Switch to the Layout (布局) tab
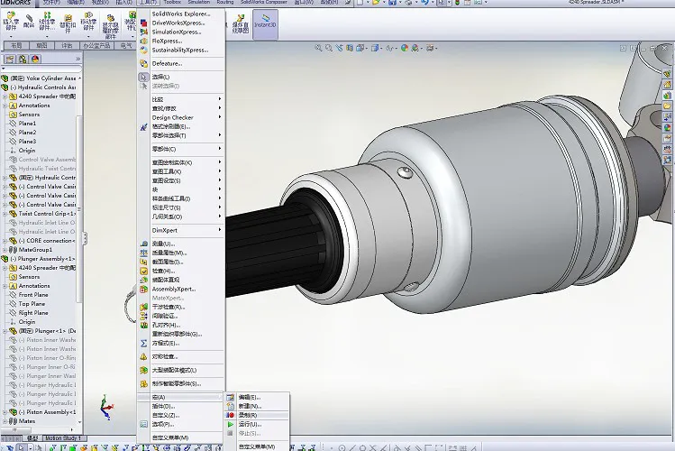Screen dimensions: 675x451 pyautogui.click(x=16, y=45)
